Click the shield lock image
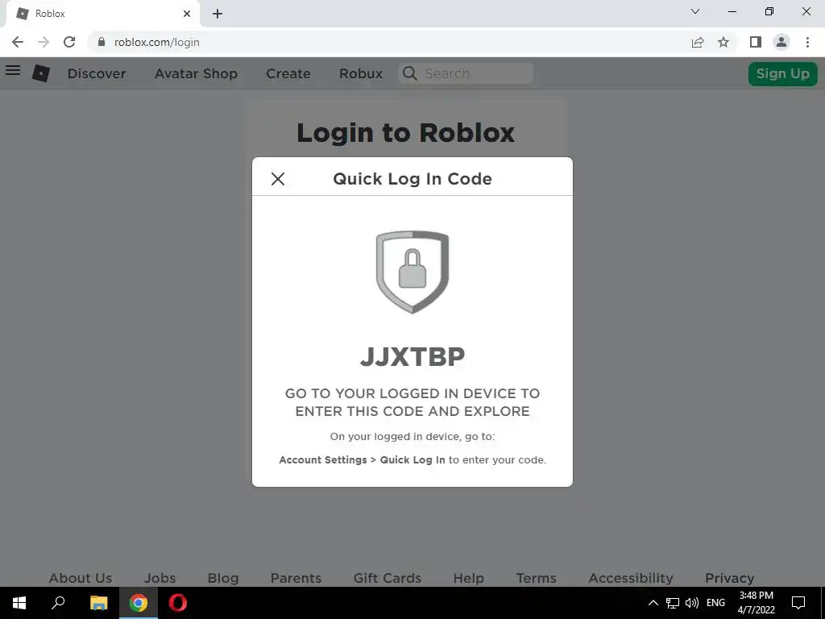 (412, 272)
